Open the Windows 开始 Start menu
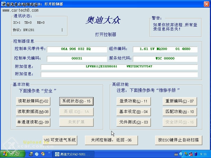This screenshot has height=158, width=211. (12, 154)
